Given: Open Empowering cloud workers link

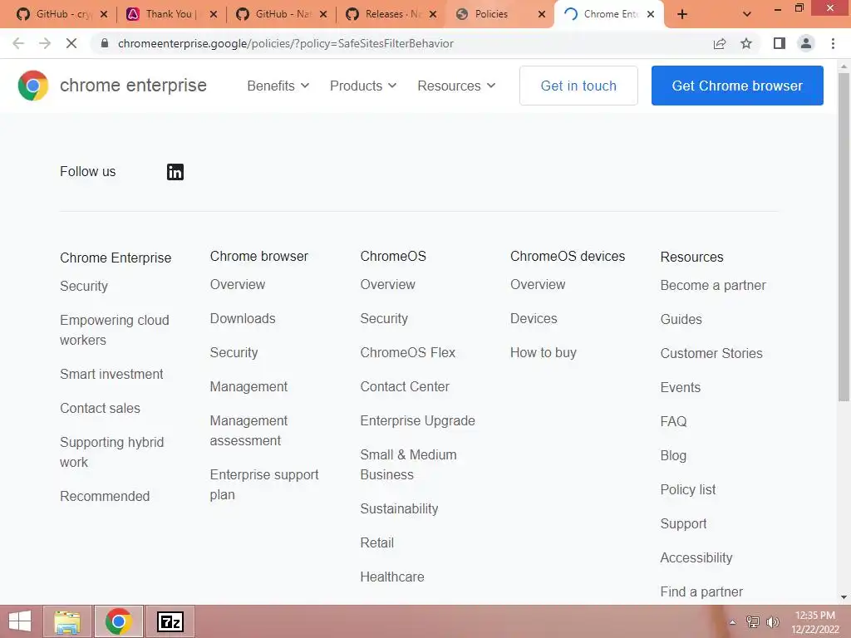Looking at the screenshot, I should (x=115, y=330).
